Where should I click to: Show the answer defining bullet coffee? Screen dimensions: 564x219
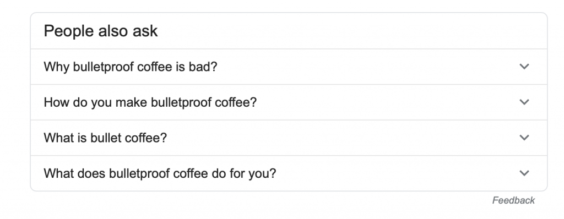tap(289, 138)
